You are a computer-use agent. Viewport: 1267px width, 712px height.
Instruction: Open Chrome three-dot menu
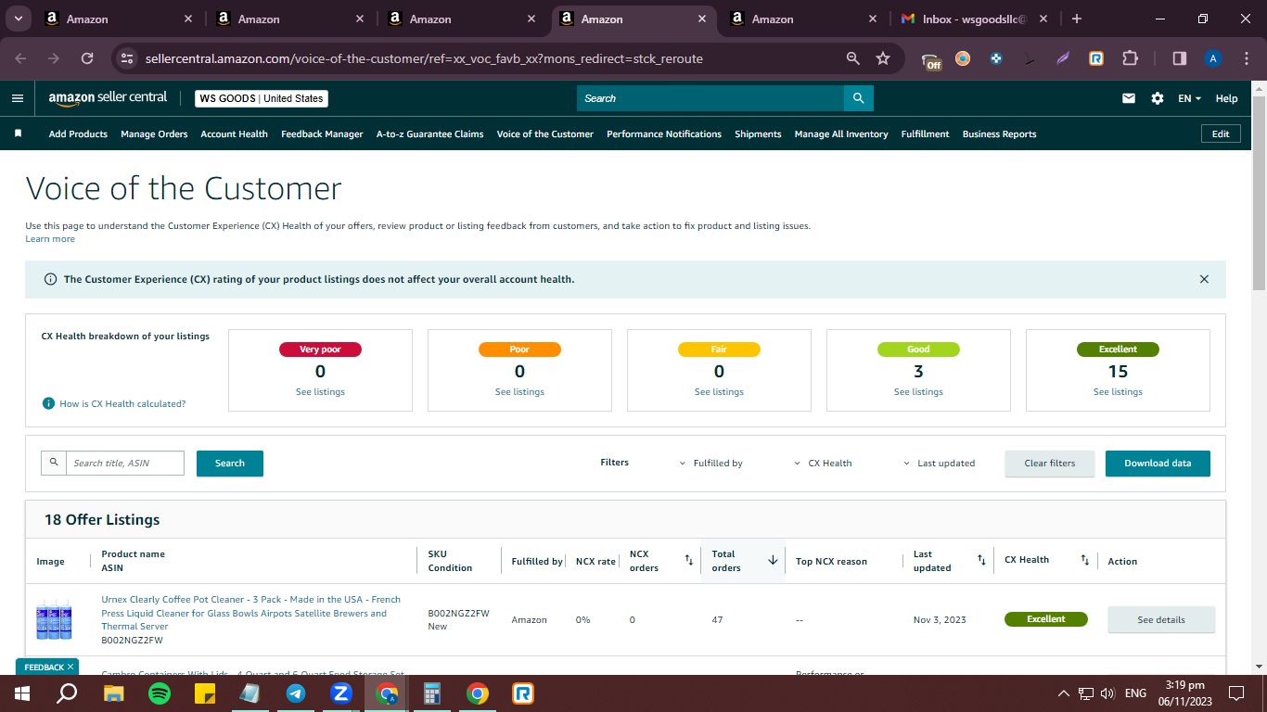coord(1246,58)
